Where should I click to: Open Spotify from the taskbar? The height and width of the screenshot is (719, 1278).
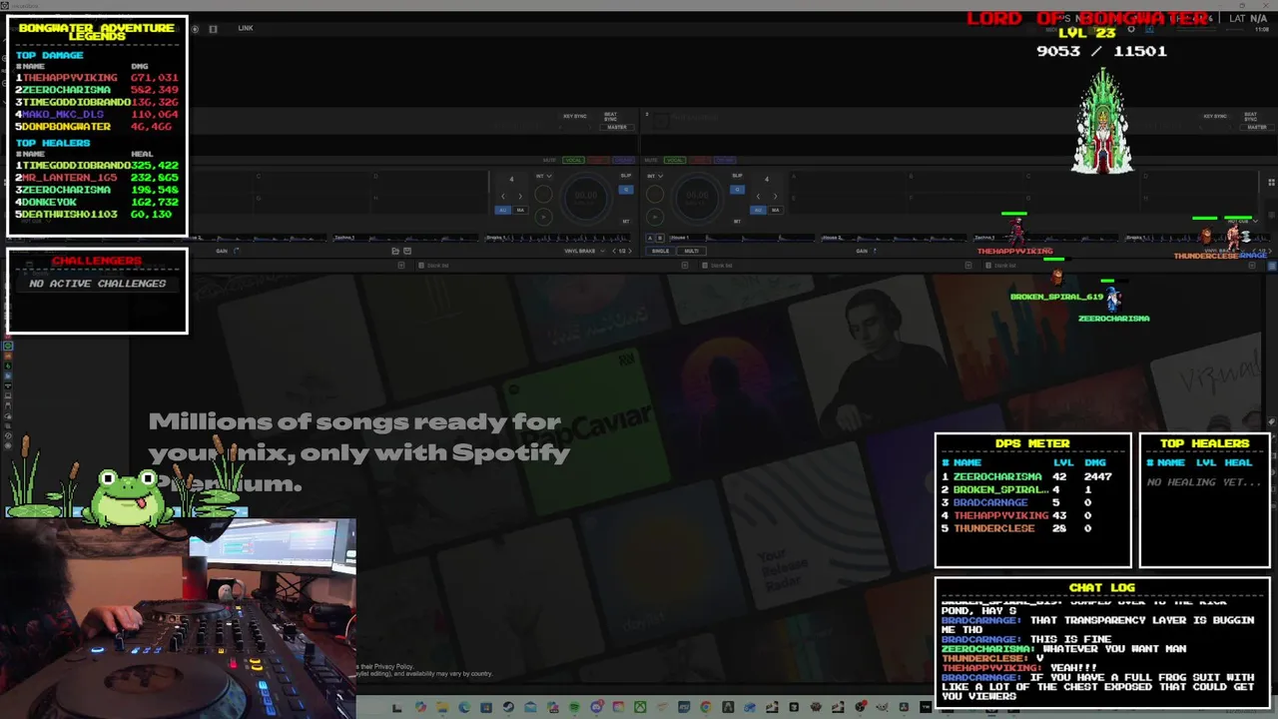pyautogui.click(x=574, y=708)
